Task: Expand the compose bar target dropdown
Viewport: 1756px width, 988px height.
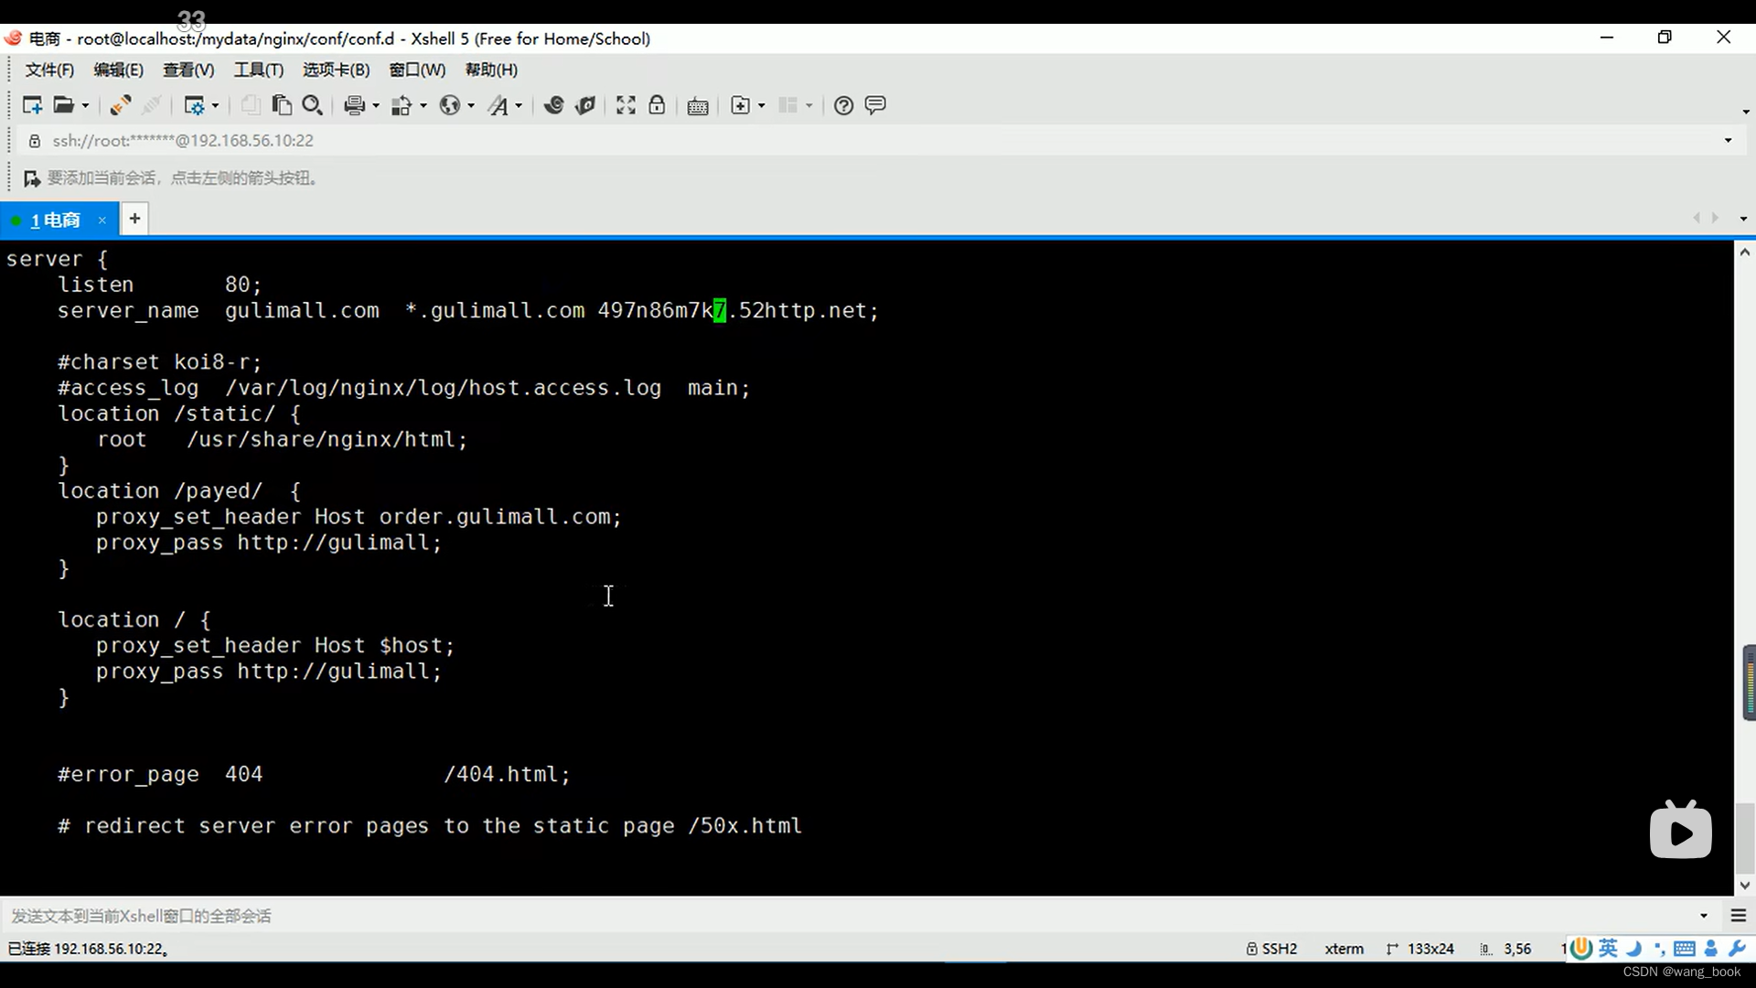Action: click(x=1704, y=916)
